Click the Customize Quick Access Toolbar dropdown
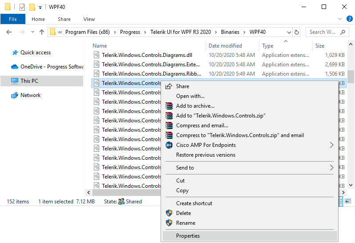Image resolution: width=355 pixels, height=243 pixels. [x=40, y=8]
